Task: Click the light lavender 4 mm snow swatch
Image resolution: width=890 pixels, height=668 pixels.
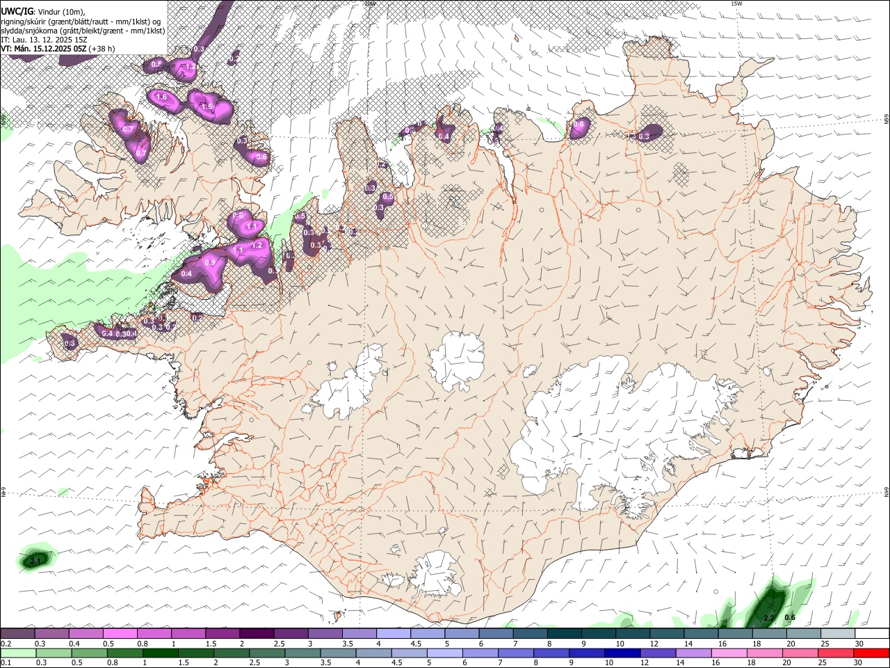Action: click(393, 634)
